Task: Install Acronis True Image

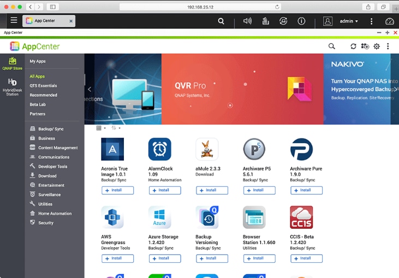Action: coord(117,190)
